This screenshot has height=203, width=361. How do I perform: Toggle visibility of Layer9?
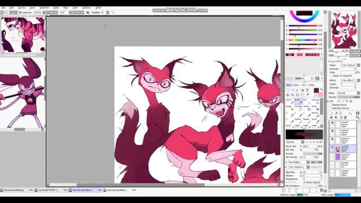click(332, 147)
